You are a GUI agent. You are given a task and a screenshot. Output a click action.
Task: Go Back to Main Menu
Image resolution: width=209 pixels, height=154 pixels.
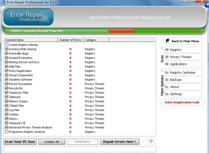tap(183, 41)
